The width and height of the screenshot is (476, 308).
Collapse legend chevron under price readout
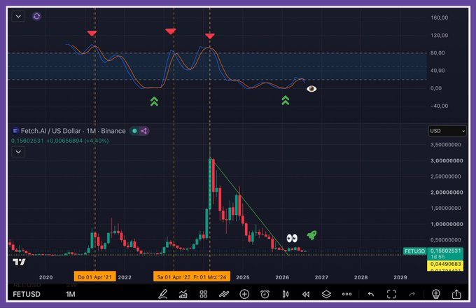tap(18, 152)
